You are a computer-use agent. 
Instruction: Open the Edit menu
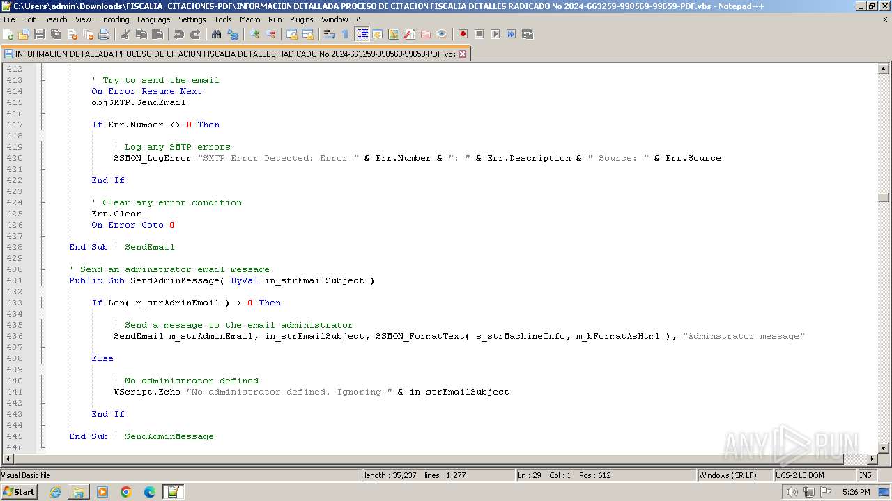pyautogui.click(x=29, y=19)
